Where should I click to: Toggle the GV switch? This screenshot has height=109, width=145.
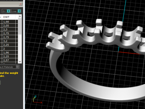(x=6, y=11)
